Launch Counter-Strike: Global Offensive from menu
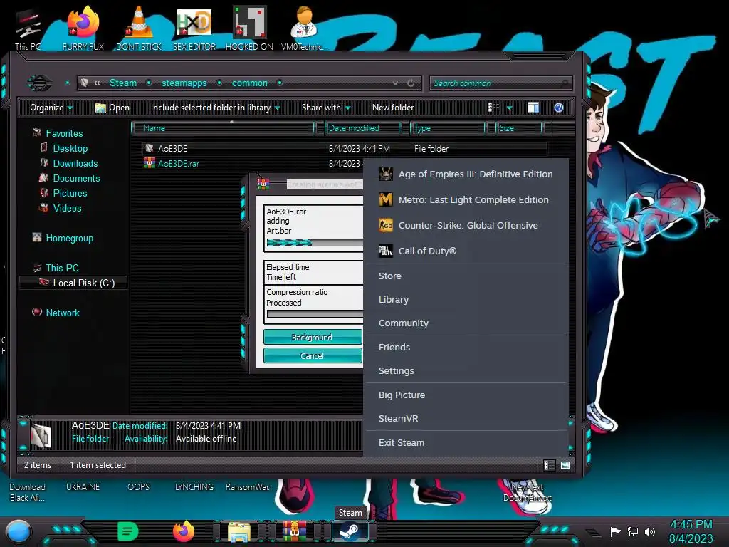729x547 pixels. (x=466, y=225)
